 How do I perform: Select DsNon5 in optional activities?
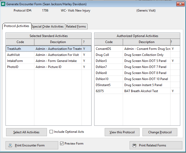point(101,61)
